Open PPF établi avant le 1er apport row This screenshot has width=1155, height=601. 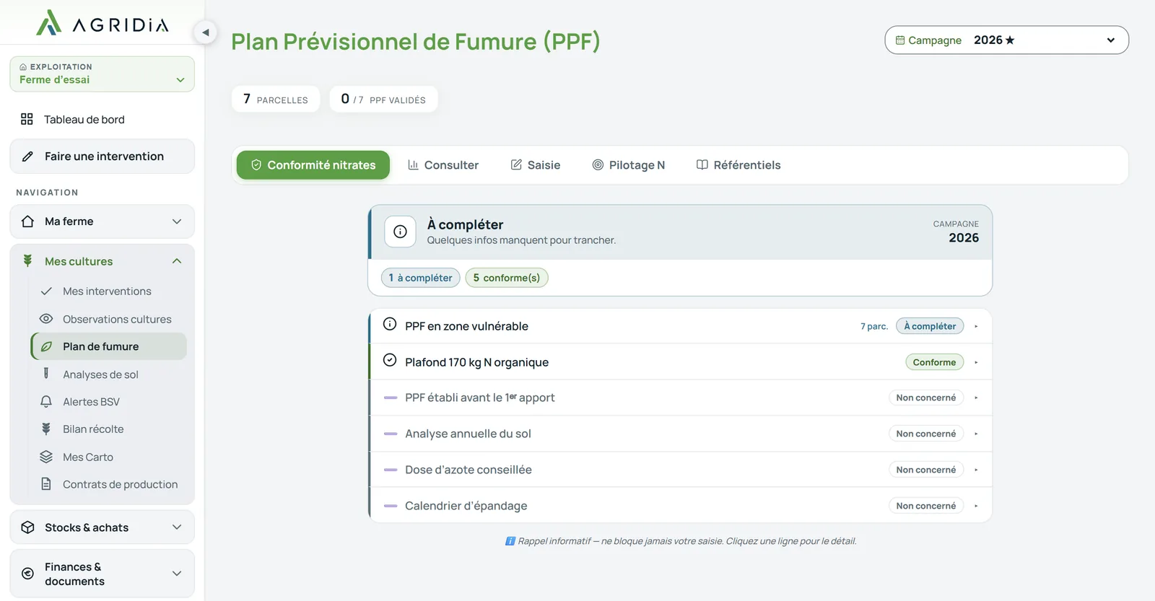click(681, 398)
